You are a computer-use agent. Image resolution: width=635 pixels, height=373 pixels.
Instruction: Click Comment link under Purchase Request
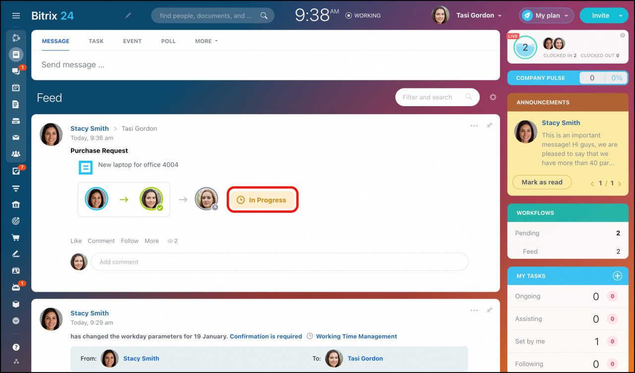(x=101, y=241)
